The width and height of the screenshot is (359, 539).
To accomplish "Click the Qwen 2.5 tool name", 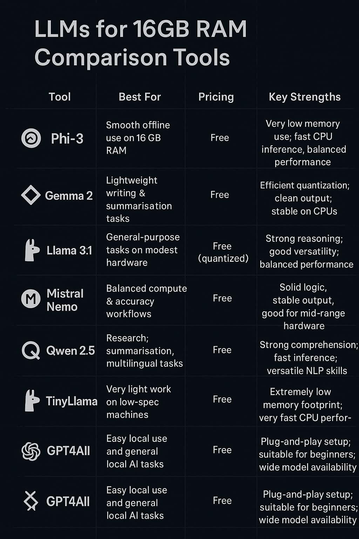I will coord(70,351).
